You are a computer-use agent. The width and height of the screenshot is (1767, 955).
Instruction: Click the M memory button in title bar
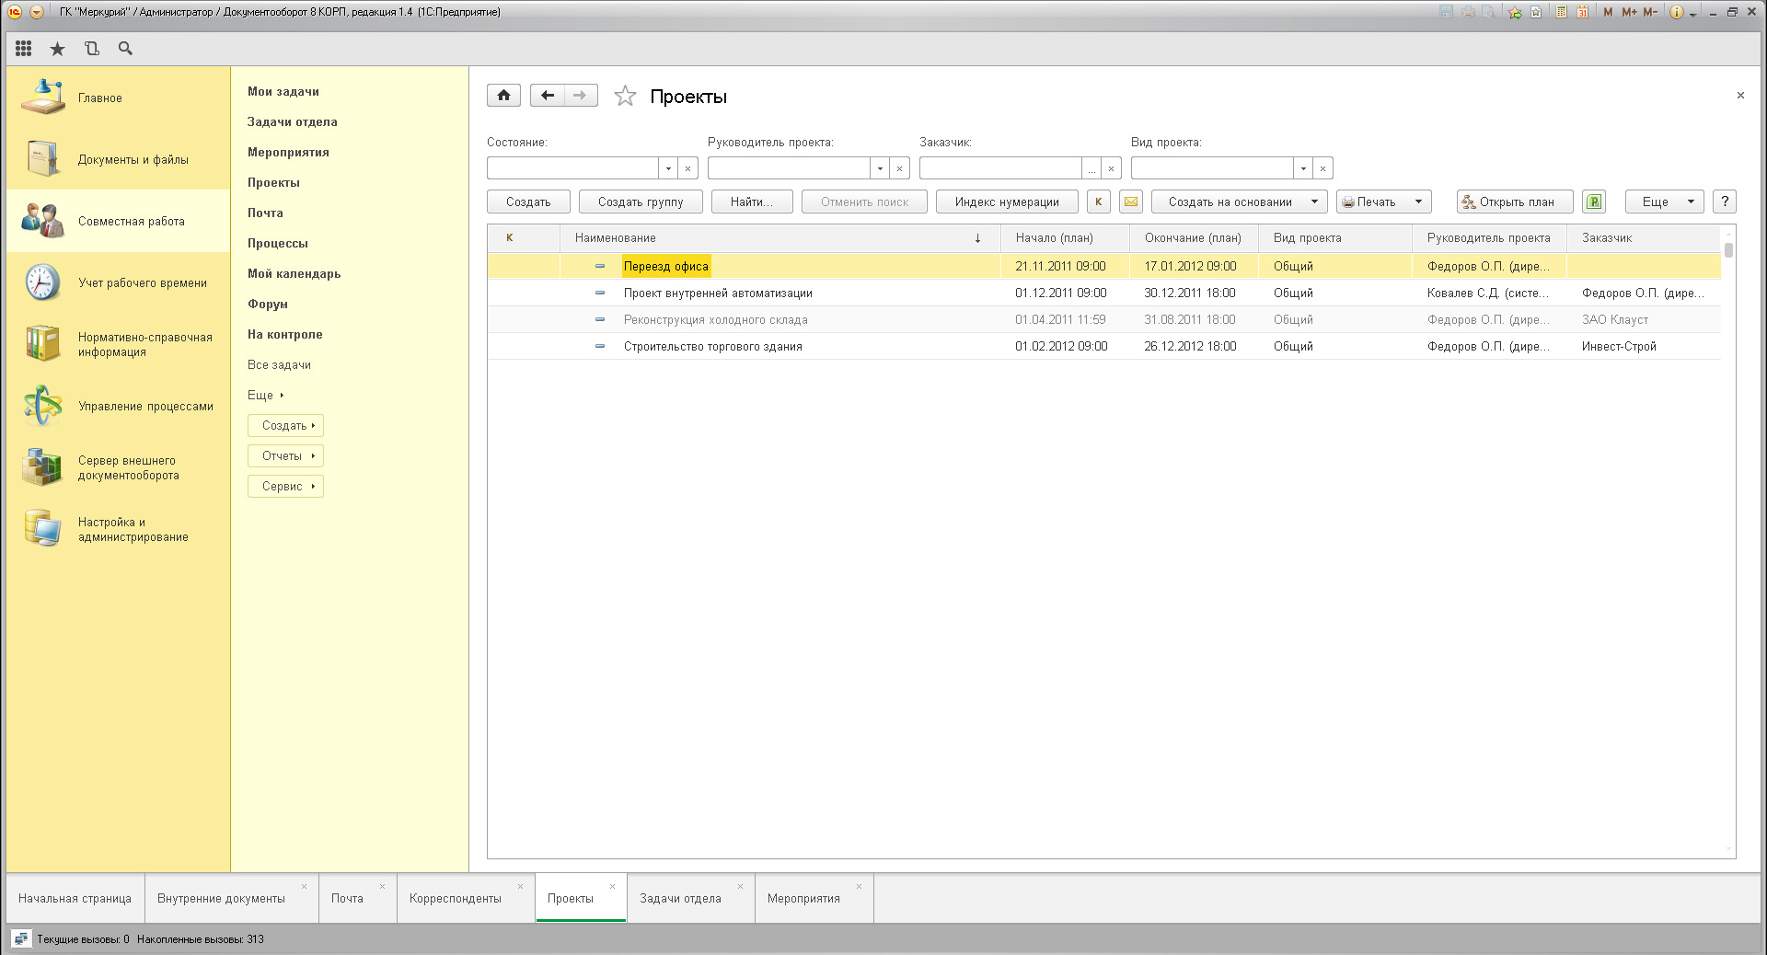[1608, 12]
